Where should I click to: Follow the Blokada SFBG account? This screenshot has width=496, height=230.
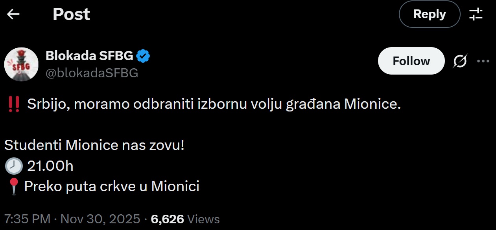tap(411, 61)
